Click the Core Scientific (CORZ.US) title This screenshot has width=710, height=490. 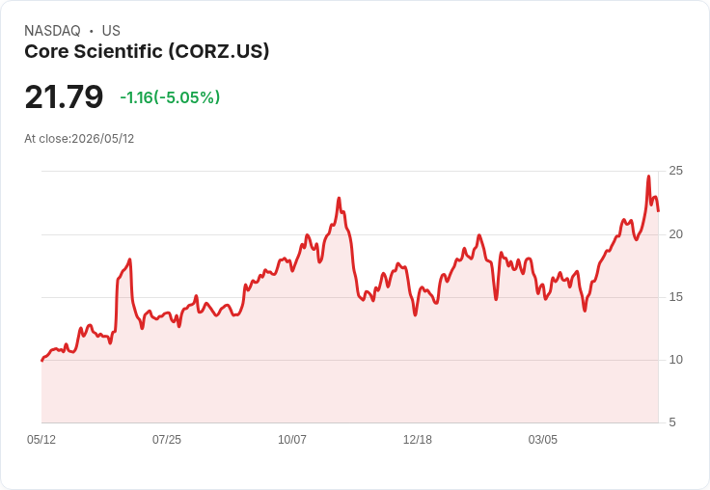pyautogui.click(x=147, y=51)
